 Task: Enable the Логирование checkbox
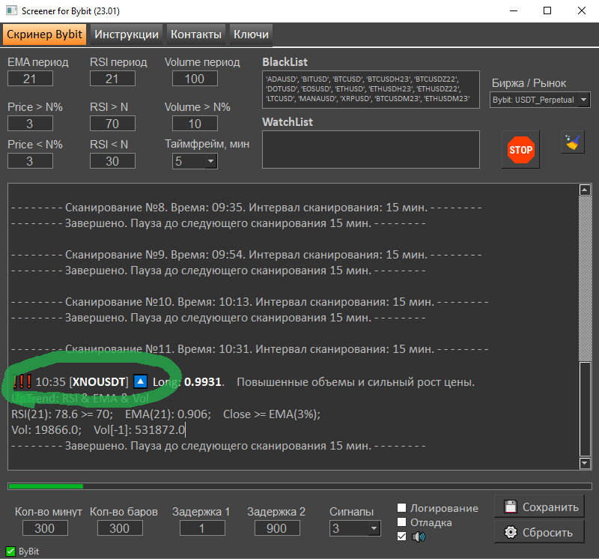tap(401, 508)
